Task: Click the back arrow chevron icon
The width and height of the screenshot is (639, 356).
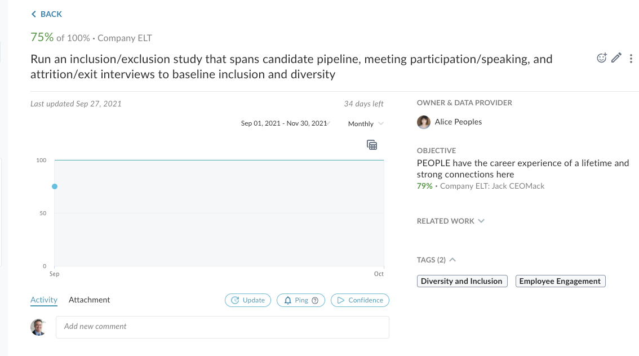Action: click(33, 14)
